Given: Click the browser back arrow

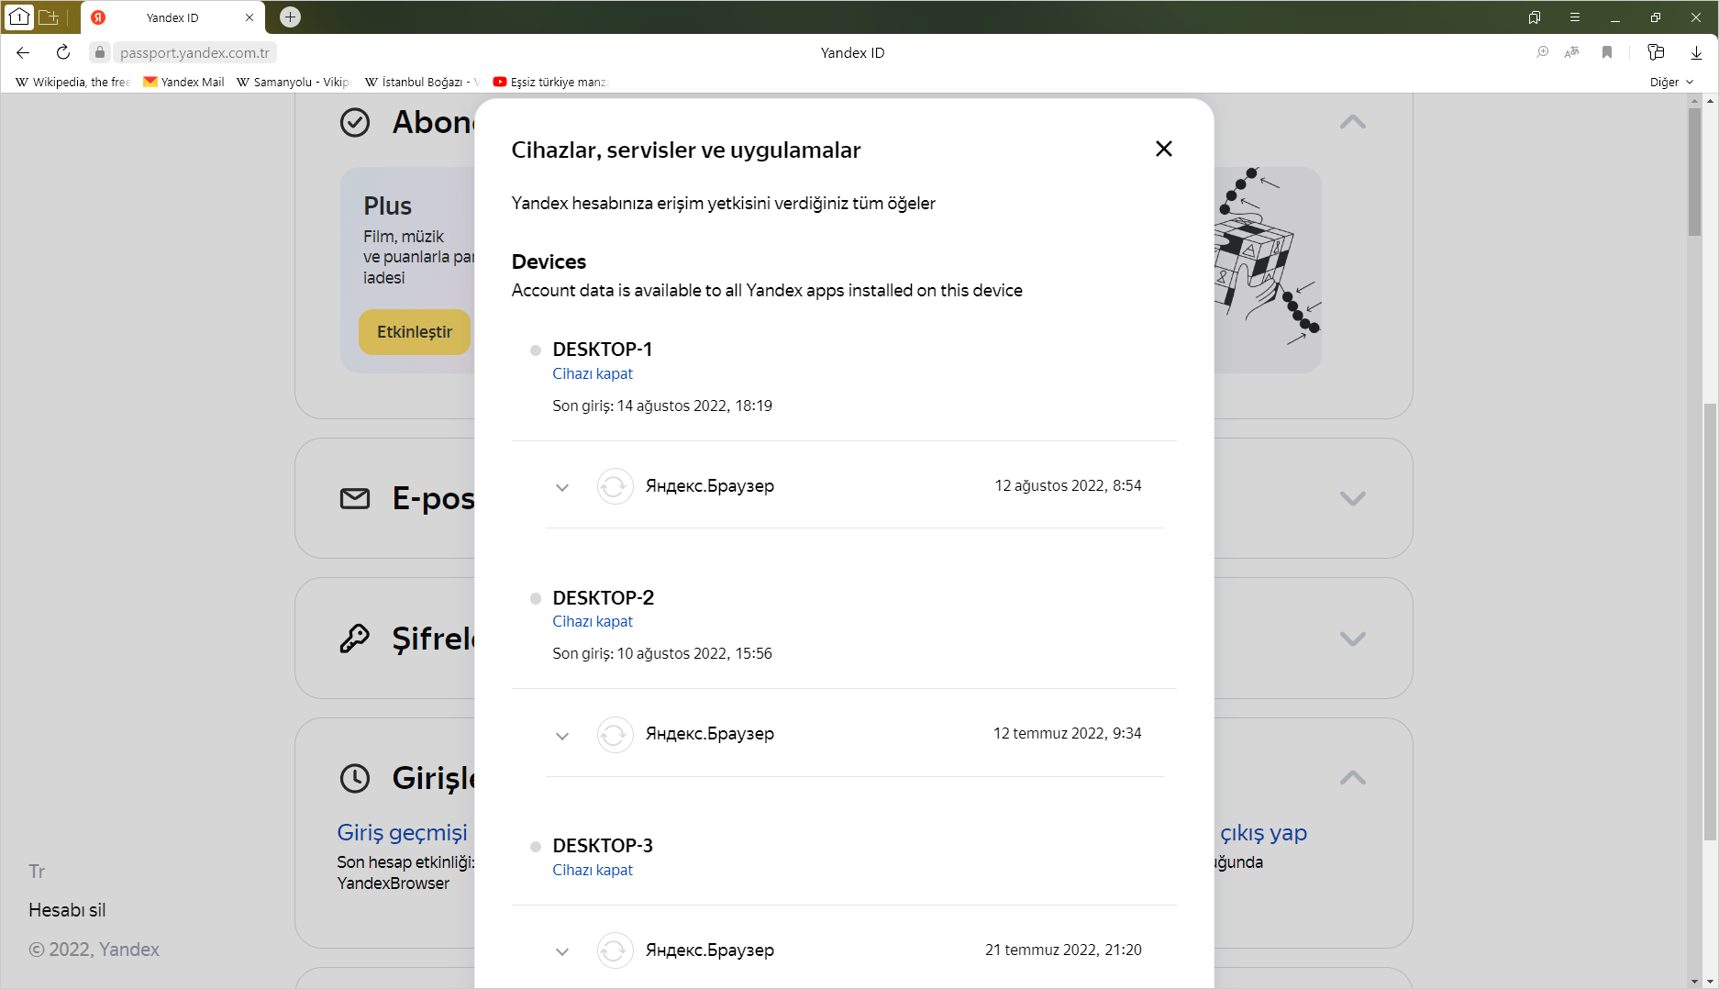Looking at the screenshot, I should coord(23,52).
